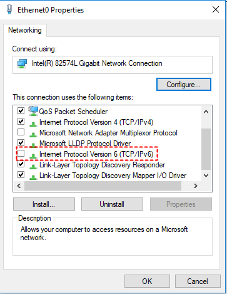Click the Ethernet0 Properties title bar icon
Image resolution: width=227 pixels, height=294 pixels.
tap(9, 9)
